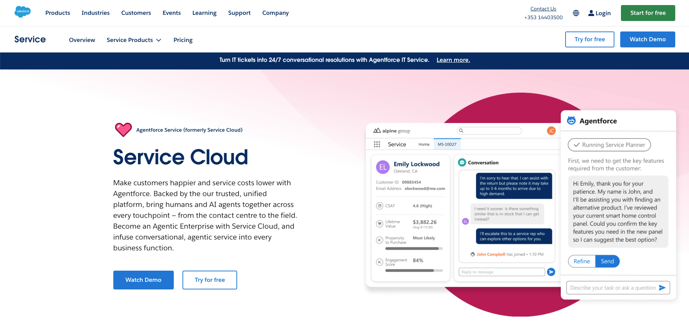Click the Propensity to Purchase icon
Viewport: 689px width, 322px height.
(x=379, y=240)
